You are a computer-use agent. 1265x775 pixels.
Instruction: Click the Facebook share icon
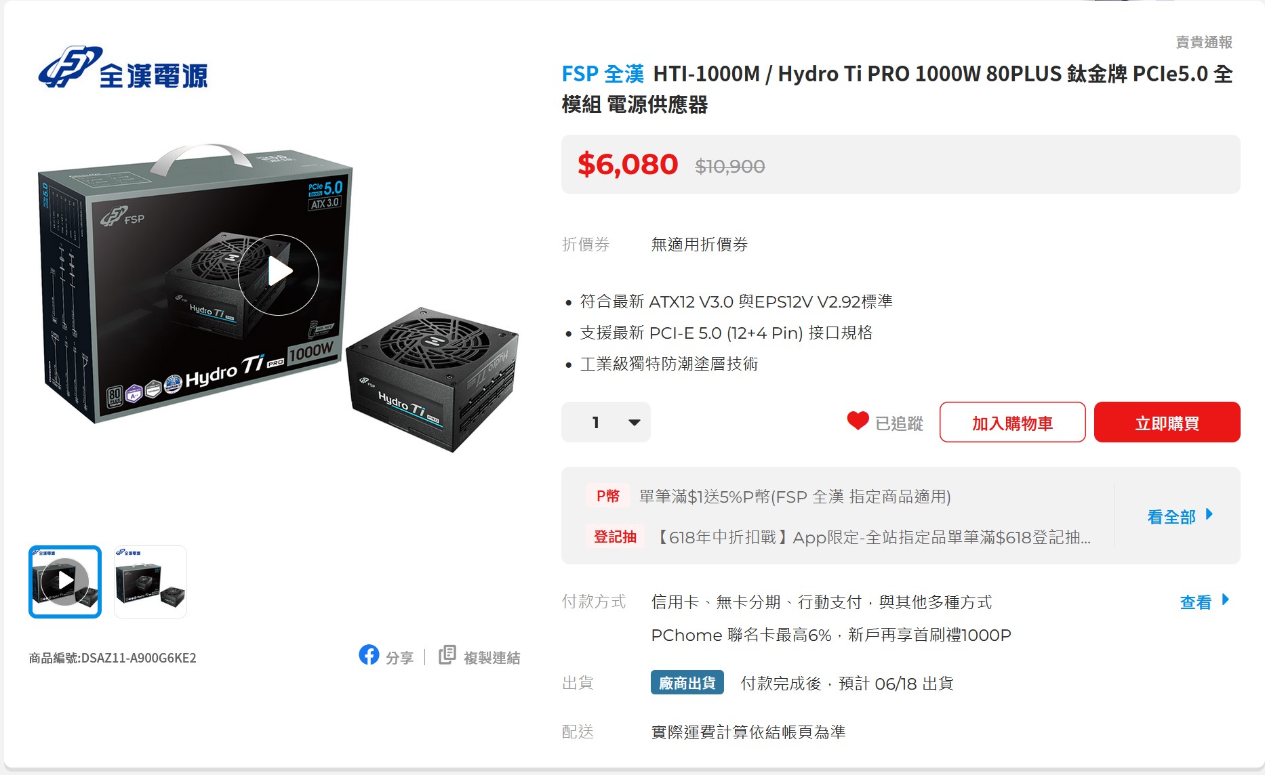369,655
